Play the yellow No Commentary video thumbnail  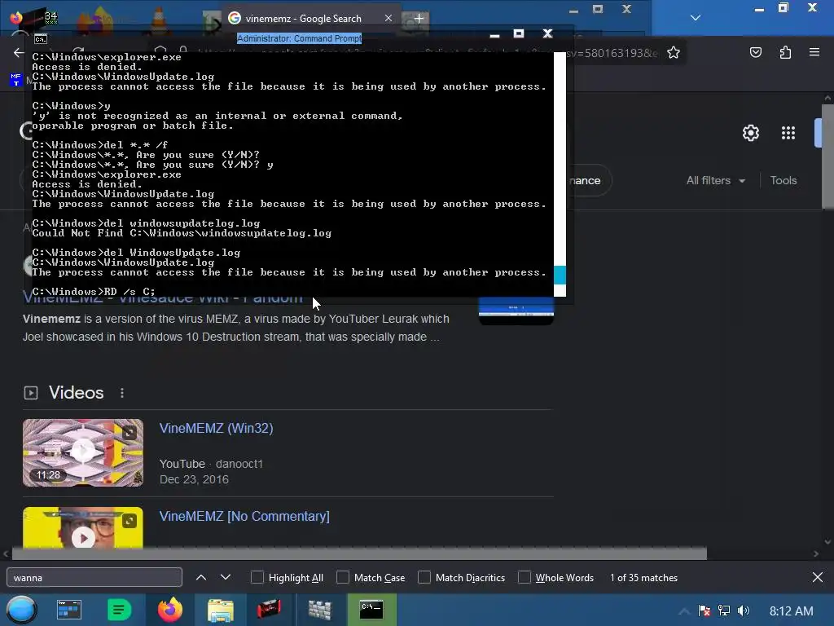[x=83, y=527]
